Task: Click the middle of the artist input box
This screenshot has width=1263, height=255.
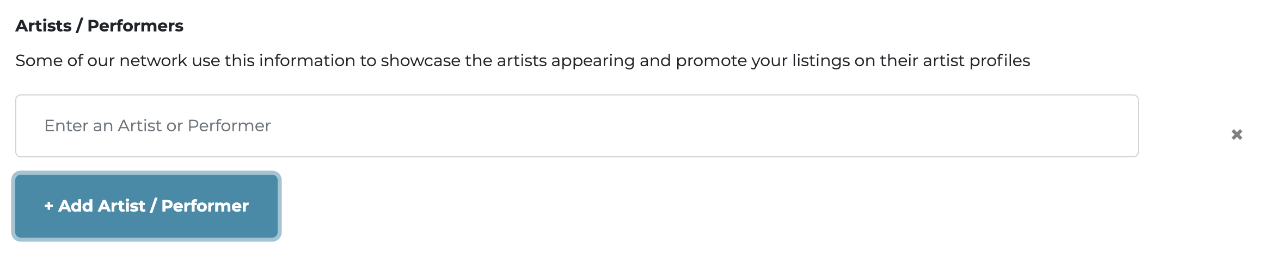Action: 577,126
